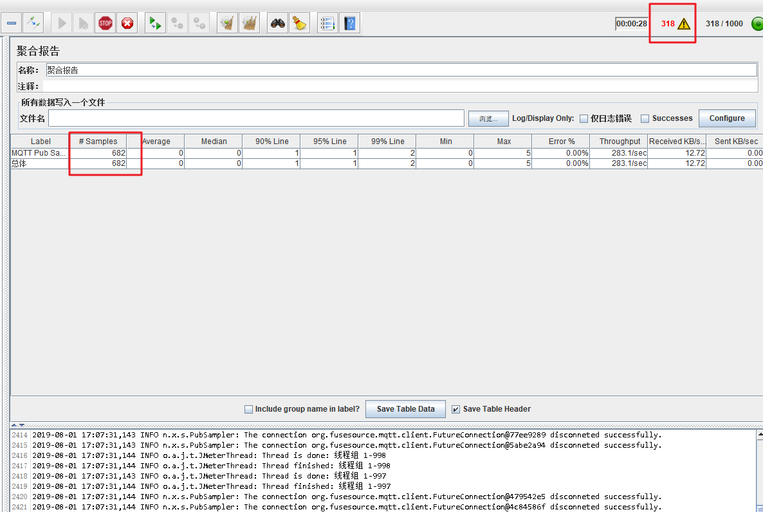Open Help with question mark icon
This screenshot has height=512, width=763.
(x=349, y=23)
